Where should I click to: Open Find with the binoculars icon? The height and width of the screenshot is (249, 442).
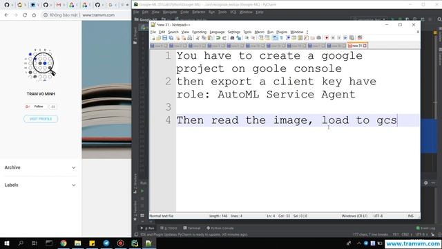[x=232, y=38]
